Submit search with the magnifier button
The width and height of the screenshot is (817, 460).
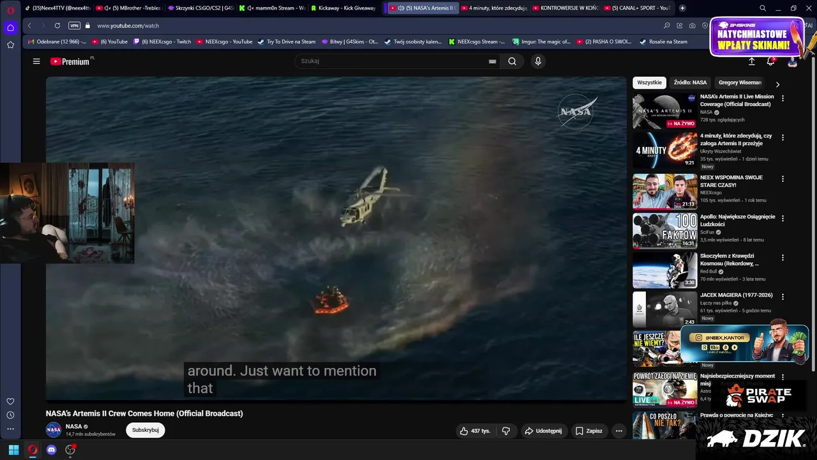click(x=512, y=61)
